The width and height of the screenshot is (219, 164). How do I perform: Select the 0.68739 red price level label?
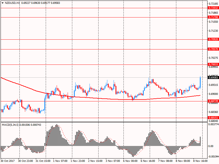click(213, 101)
